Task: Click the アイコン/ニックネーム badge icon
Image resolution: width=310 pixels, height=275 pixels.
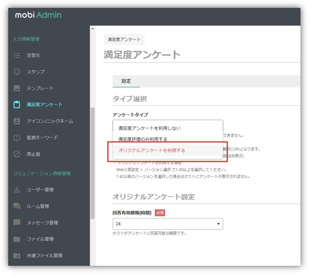Action: 17,121
